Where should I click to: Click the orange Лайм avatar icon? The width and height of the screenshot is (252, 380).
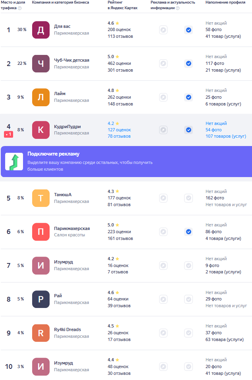40,97
